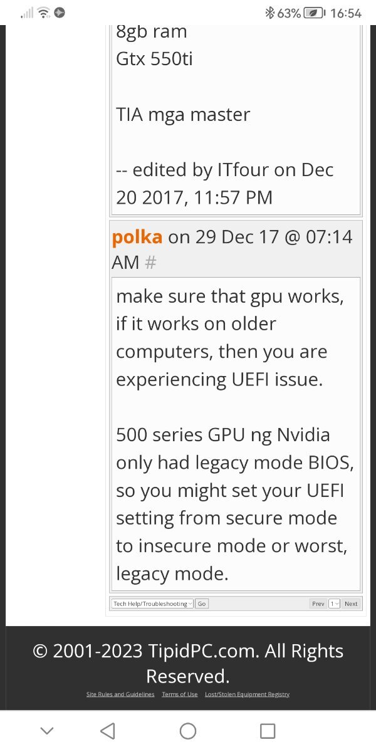Image resolution: width=376 pixels, height=752 pixels.
Task: Open the Tech Help/Troubleshooting forum dropdown
Action: tap(152, 603)
